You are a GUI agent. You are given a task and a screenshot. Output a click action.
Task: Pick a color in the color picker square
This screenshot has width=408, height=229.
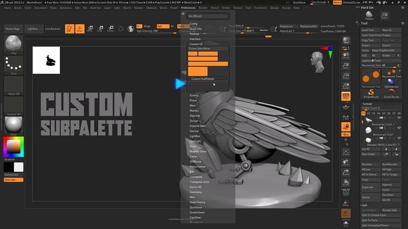(x=13, y=146)
